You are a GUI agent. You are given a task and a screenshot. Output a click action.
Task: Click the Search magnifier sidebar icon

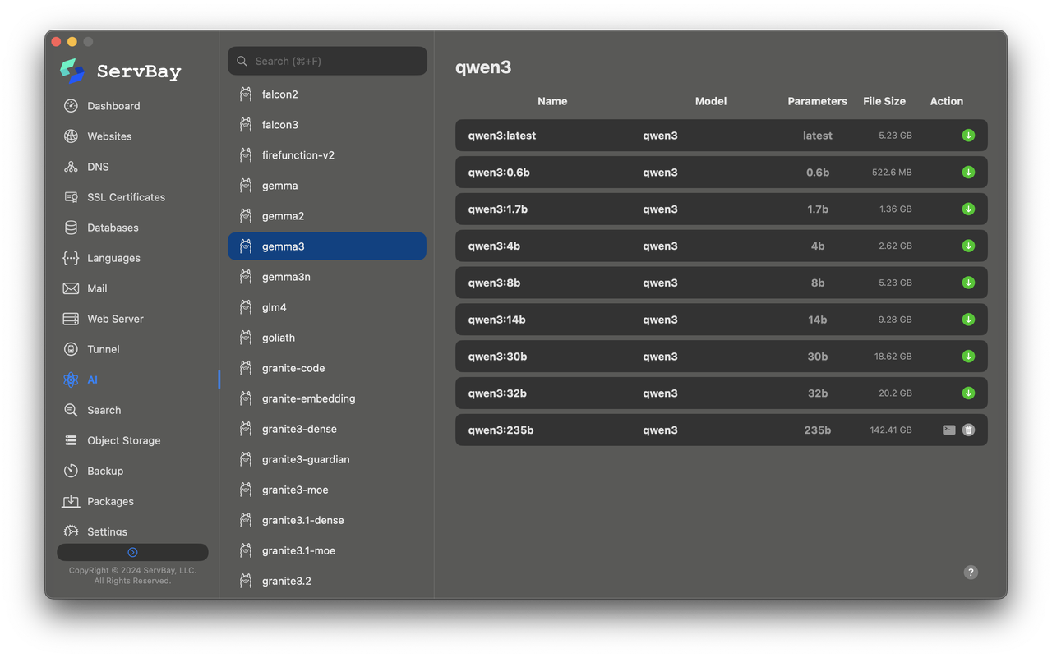71,410
